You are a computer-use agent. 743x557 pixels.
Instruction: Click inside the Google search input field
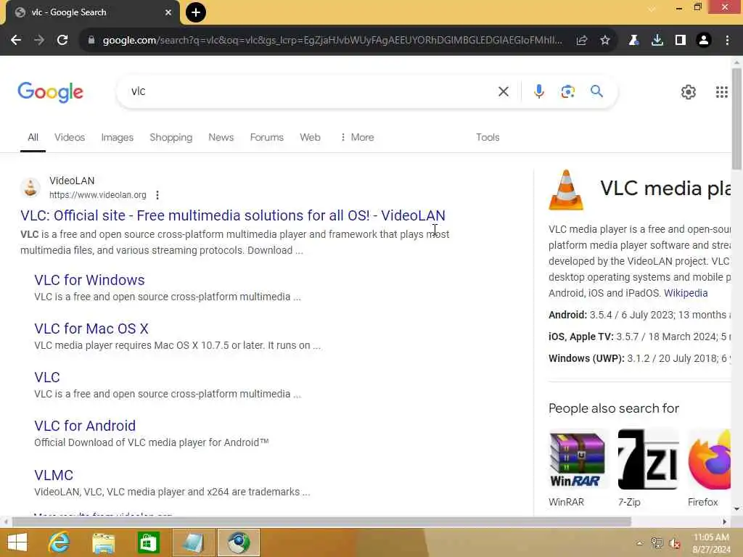pos(308,91)
